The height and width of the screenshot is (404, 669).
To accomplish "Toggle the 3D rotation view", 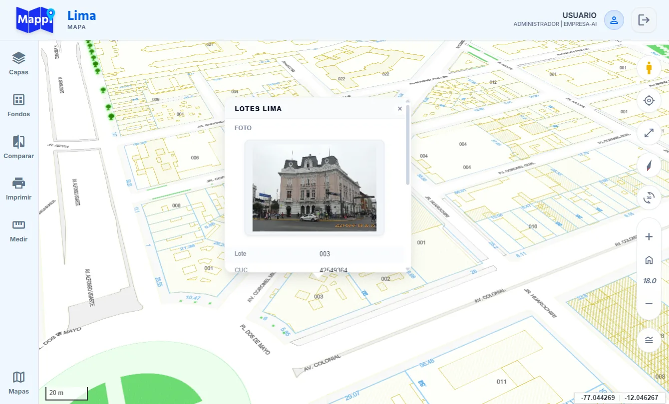I will pyautogui.click(x=649, y=198).
